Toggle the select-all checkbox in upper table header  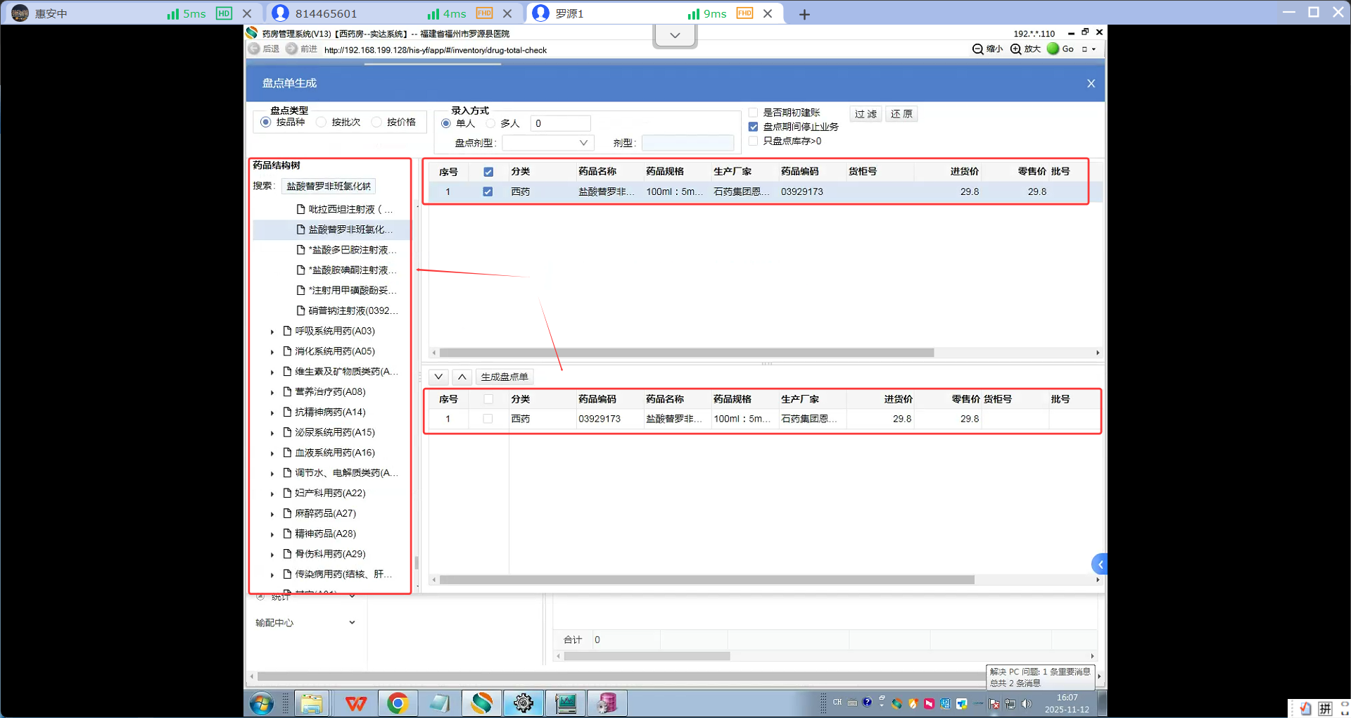488,172
